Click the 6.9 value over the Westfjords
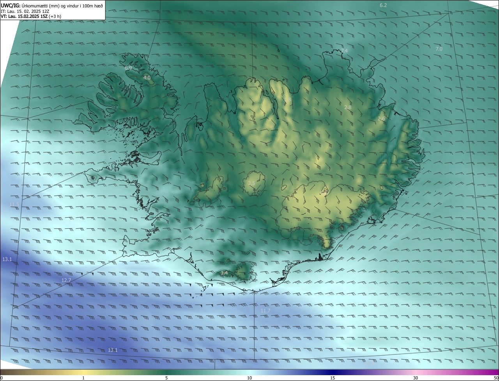499x381 pixels. tap(128, 68)
